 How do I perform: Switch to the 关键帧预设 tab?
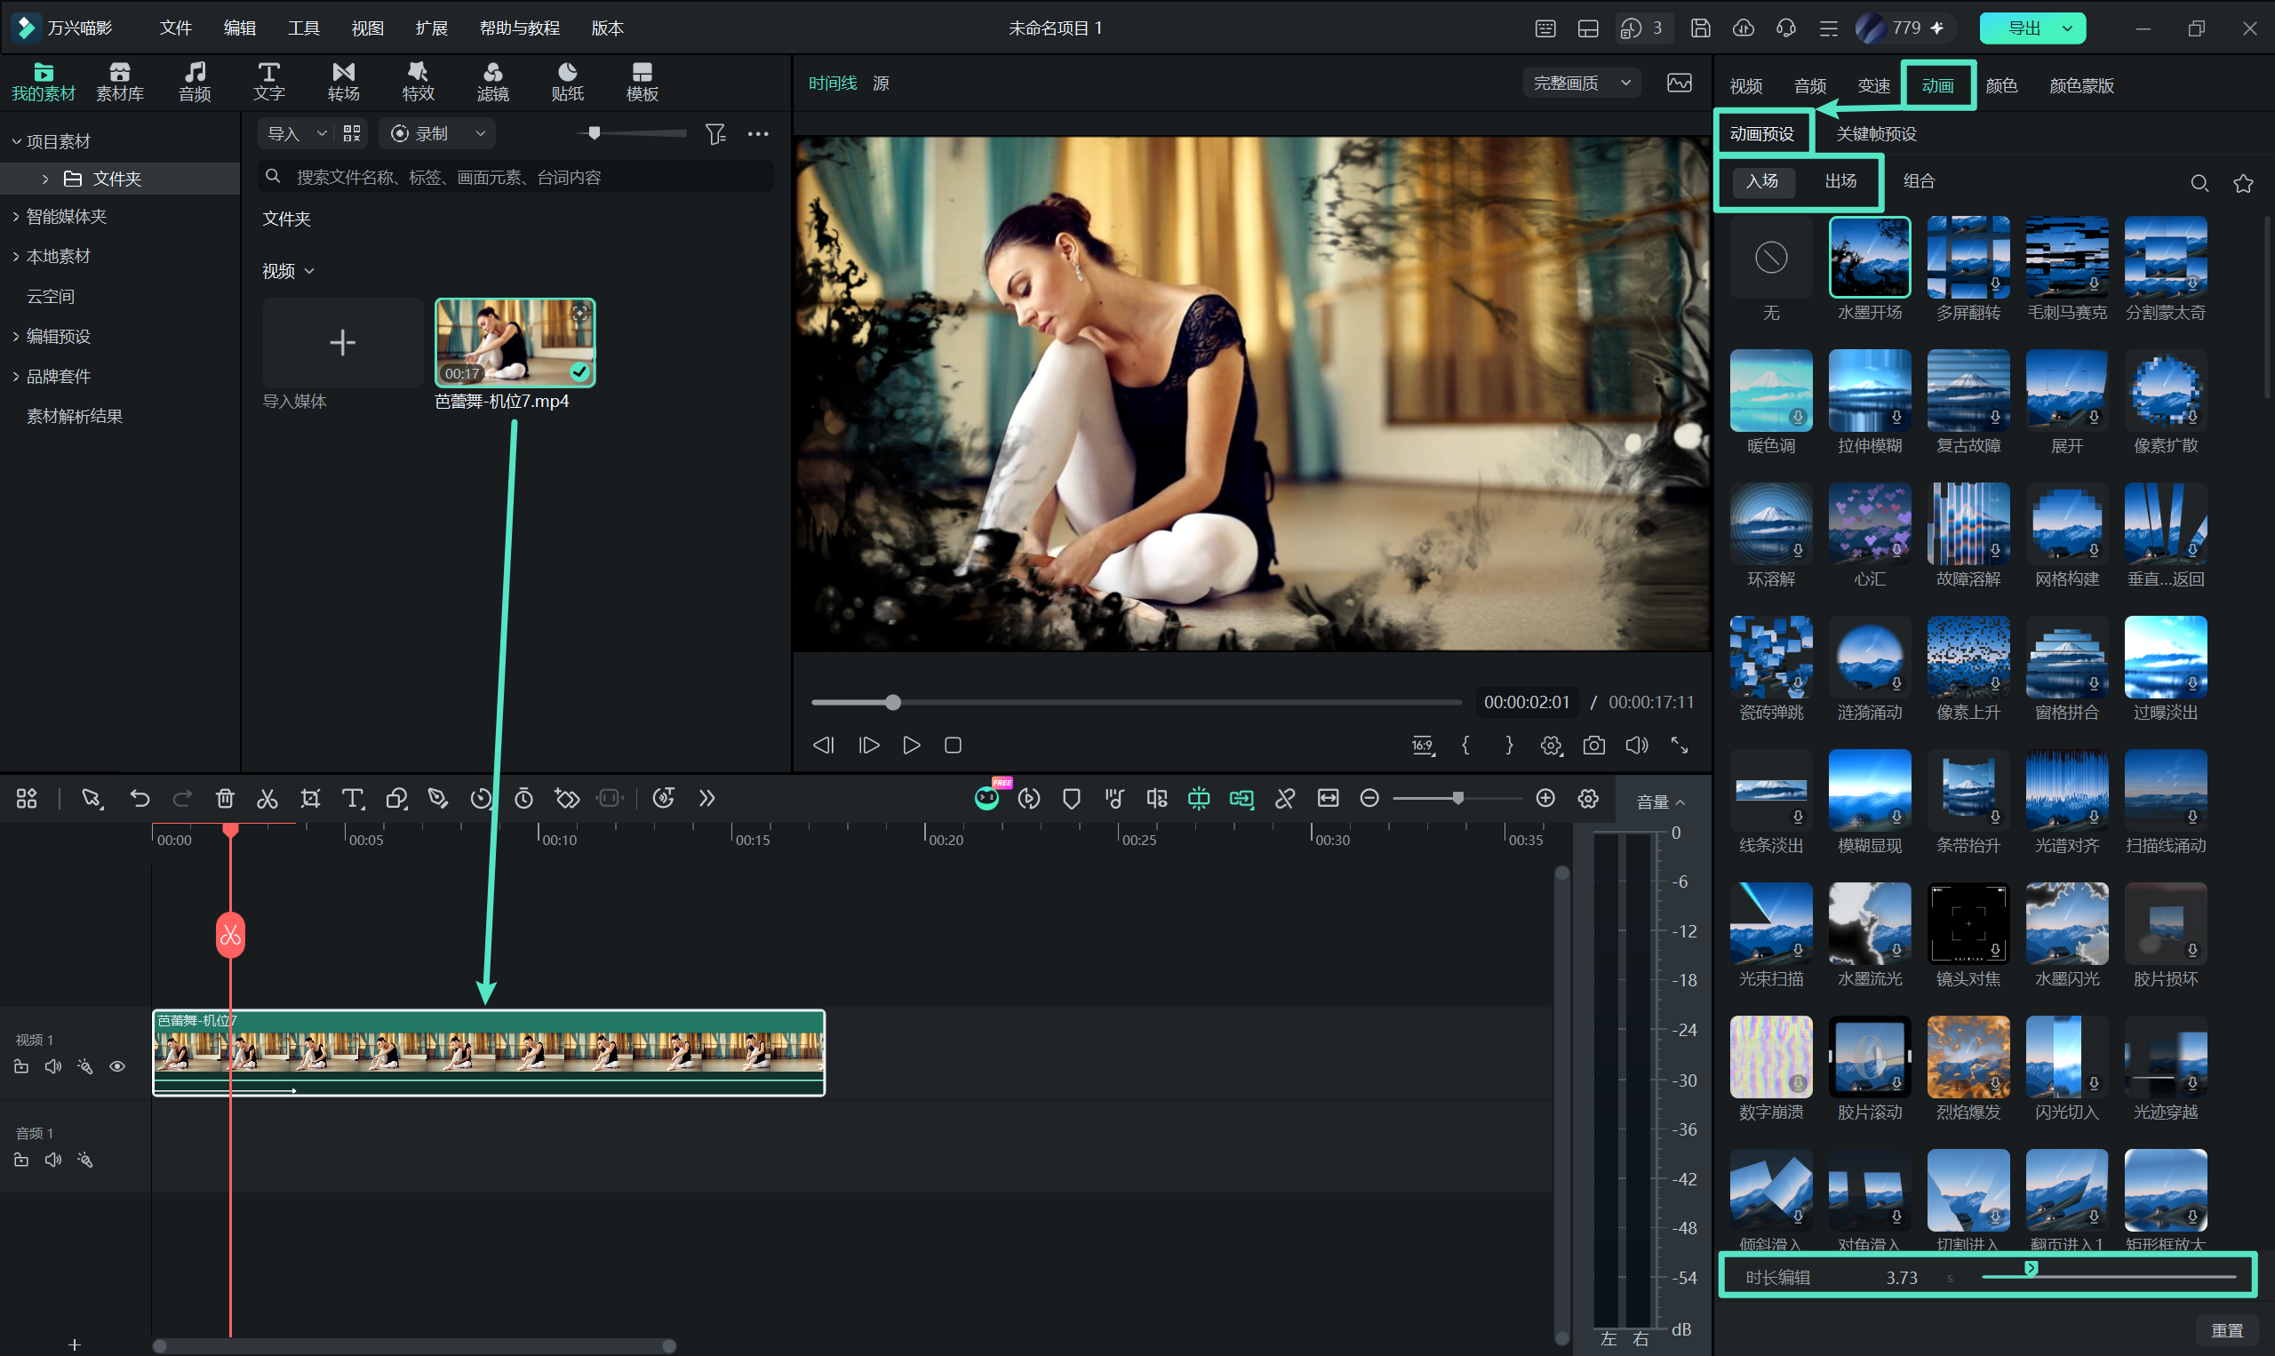[1876, 134]
